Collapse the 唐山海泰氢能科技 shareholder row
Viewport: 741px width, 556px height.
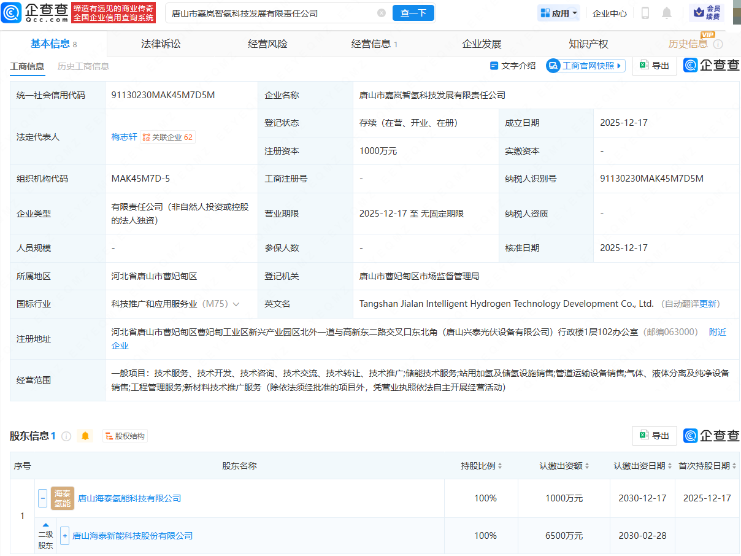43,498
